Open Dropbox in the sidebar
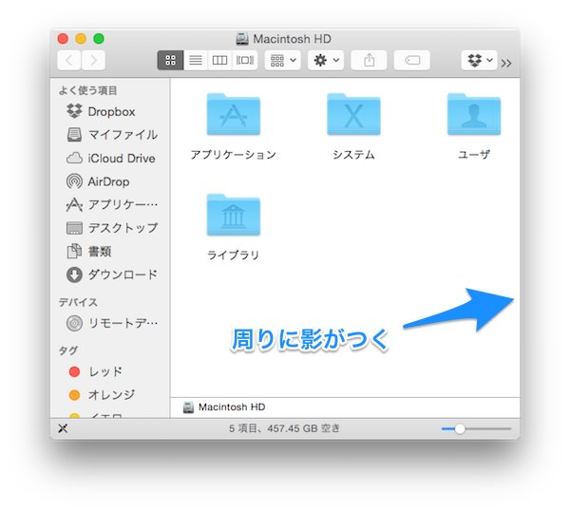This screenshot has height=511, width=570. click(109, 111)
